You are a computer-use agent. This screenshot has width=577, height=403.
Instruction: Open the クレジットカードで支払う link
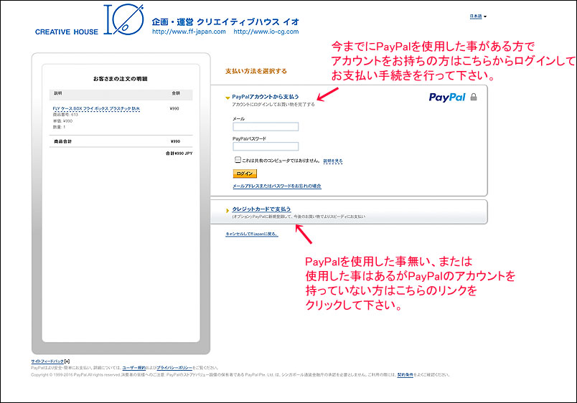point(261,209)
